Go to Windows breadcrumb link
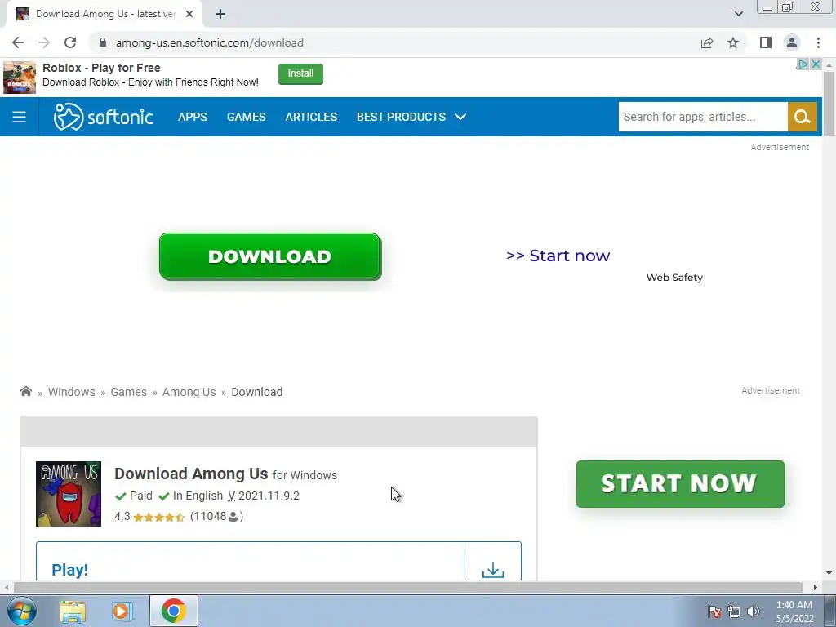This screenshot has height=627, width=836. [x=72, y=392]
